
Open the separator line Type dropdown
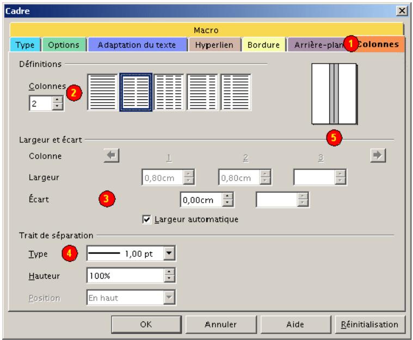169,253
